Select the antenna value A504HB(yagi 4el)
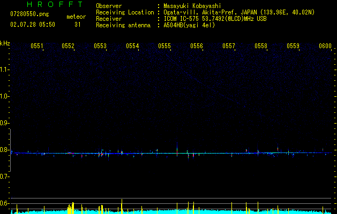This screenshot has height=214, width=337. pyautogui.click(x=189, y=25)
